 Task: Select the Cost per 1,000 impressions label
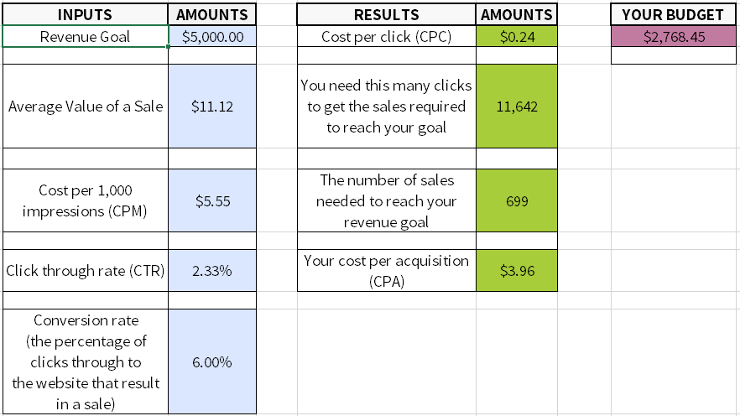[86, 200]
